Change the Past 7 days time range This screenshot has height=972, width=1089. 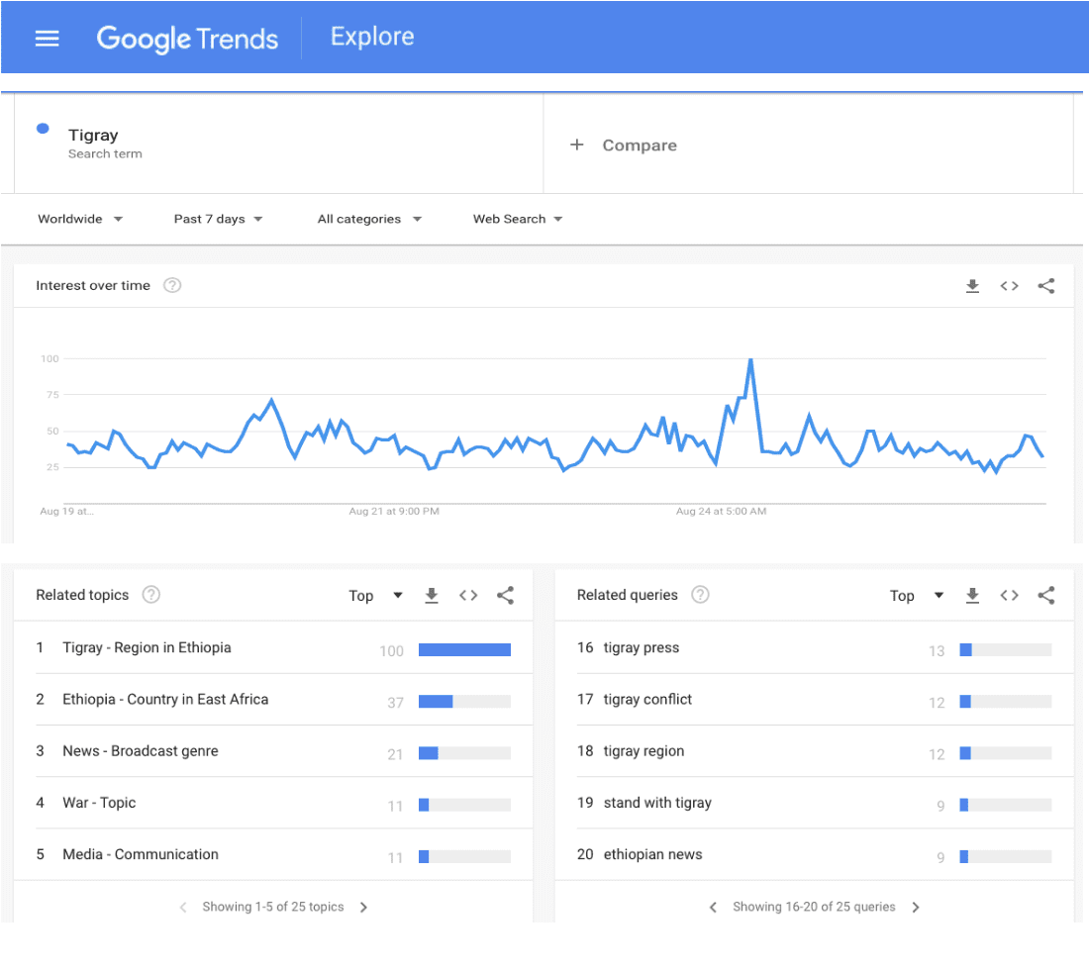[x=218, y=219]
